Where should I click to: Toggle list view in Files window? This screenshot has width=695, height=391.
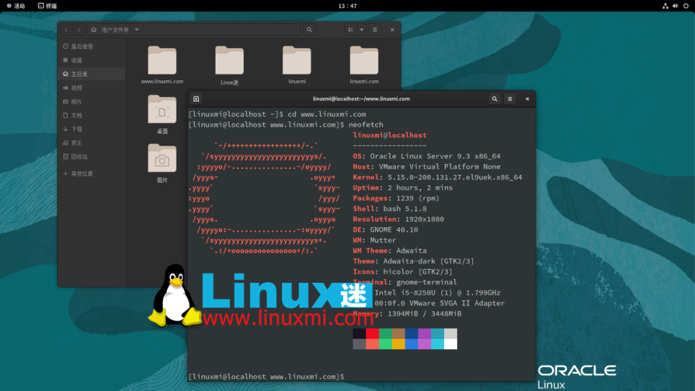(351, 30)
